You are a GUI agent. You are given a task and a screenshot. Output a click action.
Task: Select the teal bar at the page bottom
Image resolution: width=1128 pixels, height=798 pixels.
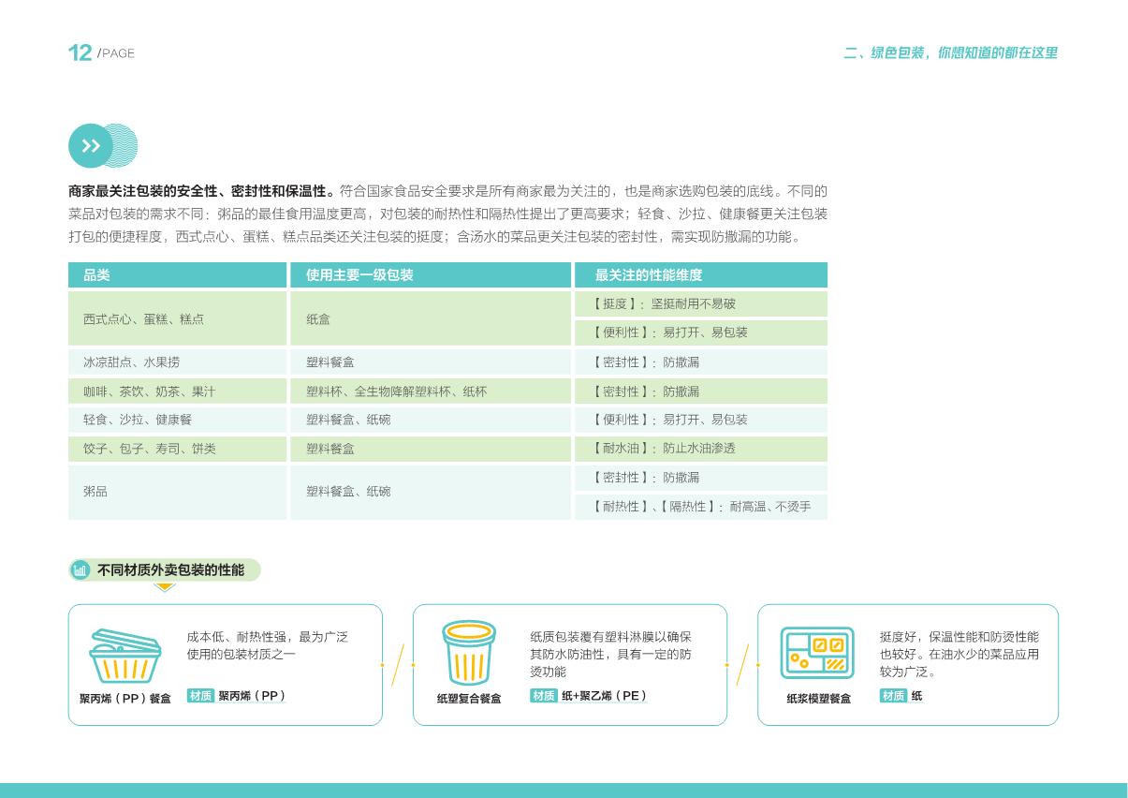pyautogui.click(x=564, y=791)
